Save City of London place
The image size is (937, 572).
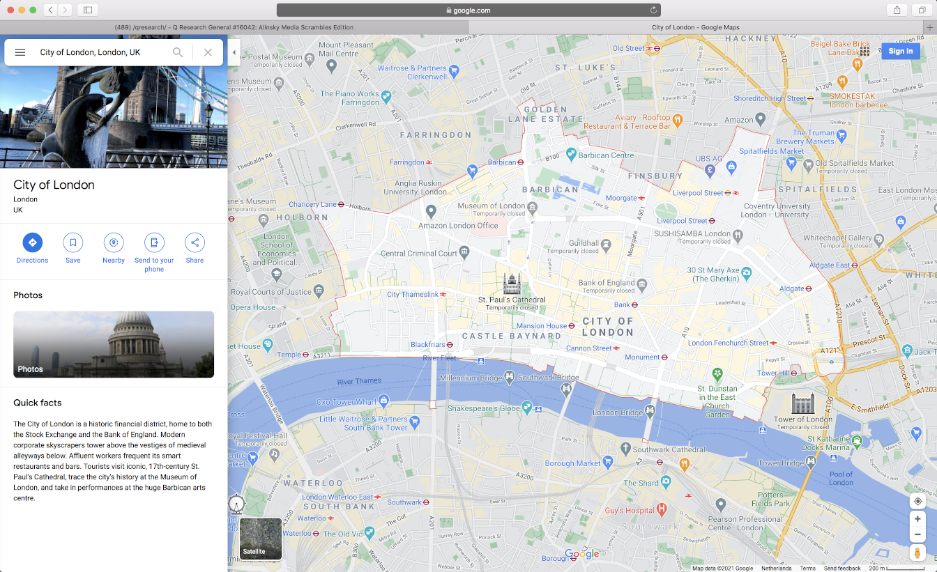[73, 248]
